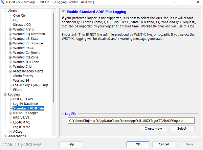Expand the DXLab DXKeeper node
This screenshot has height=150, width=203.
[x=10, y=113]
